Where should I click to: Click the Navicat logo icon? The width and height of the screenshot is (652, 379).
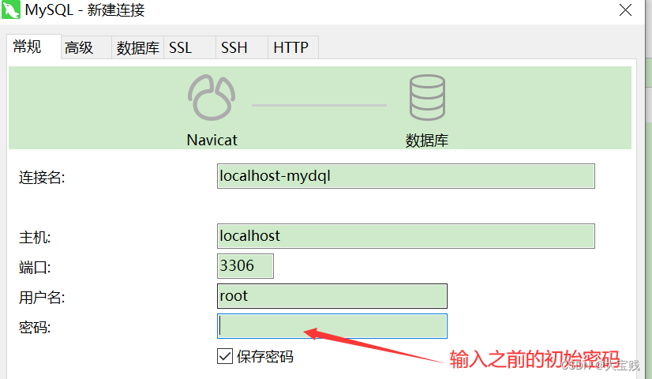click(x=212, y=97)
